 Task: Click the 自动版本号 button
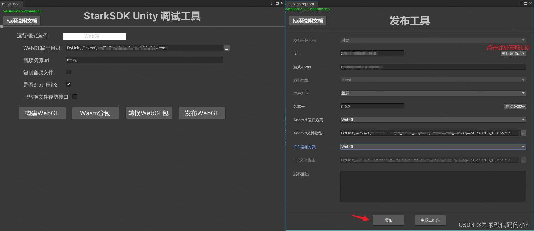tap(515, 107)
